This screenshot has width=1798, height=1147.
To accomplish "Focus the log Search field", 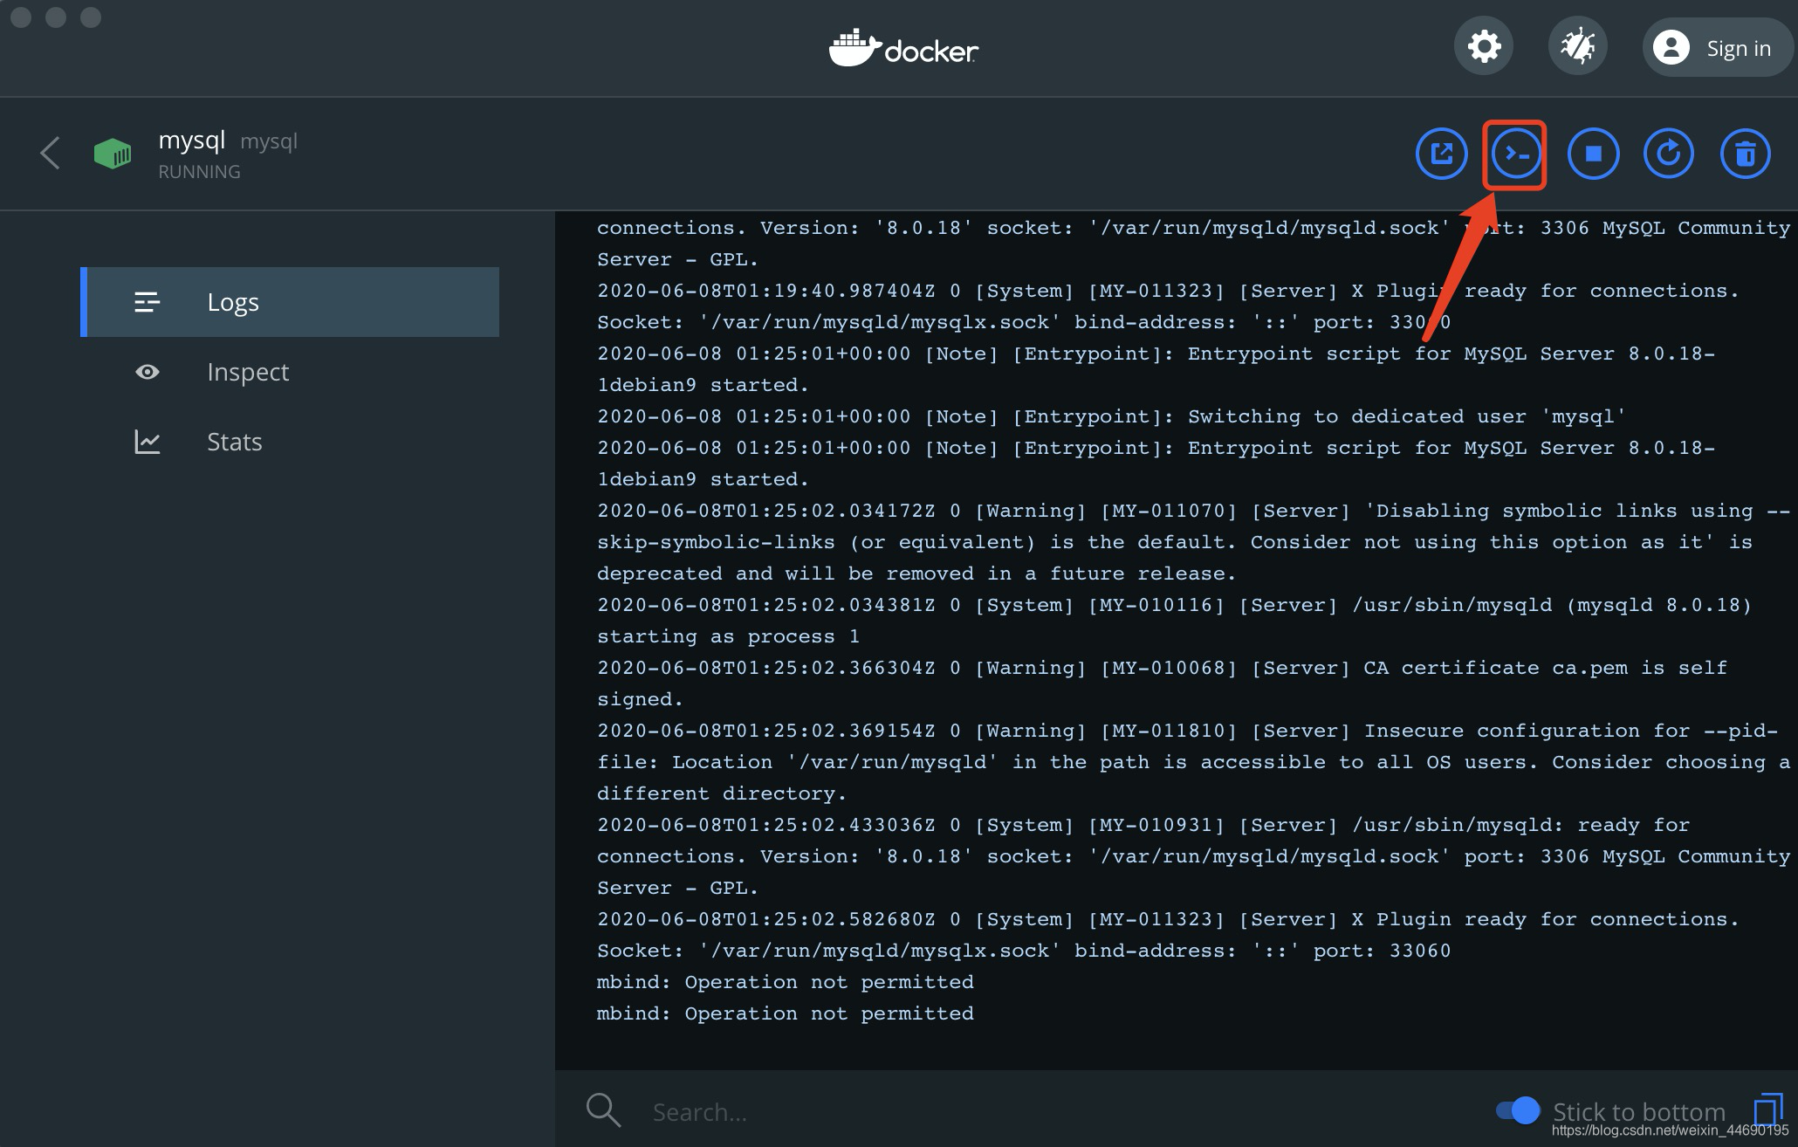I will 1047,1112.
